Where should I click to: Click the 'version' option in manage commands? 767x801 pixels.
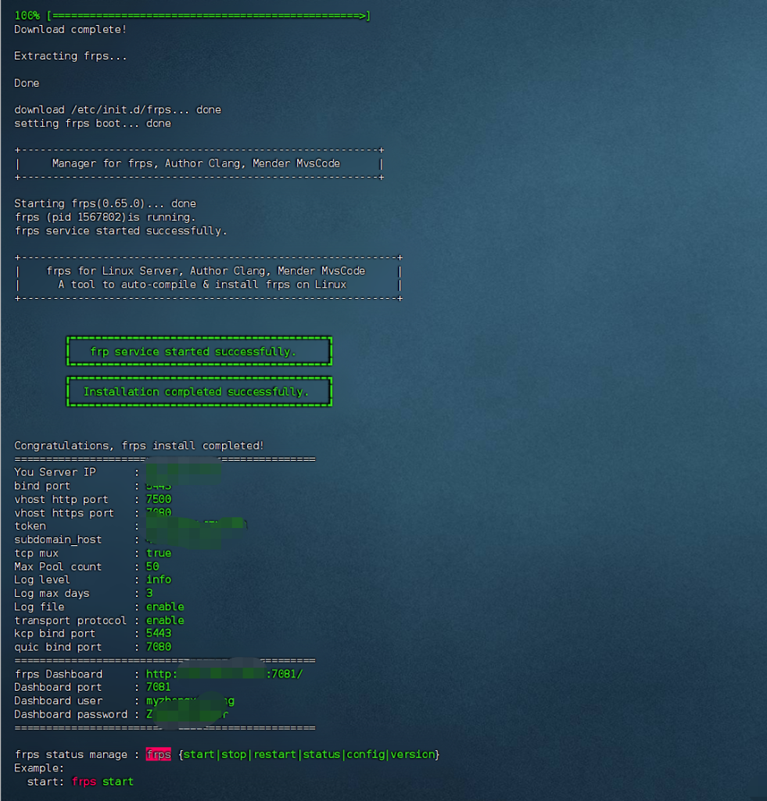413,755
